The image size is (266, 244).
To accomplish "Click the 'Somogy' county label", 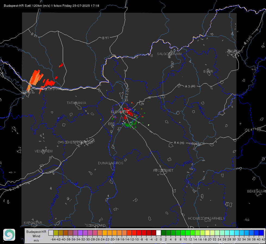I will (x=54, y=200).
